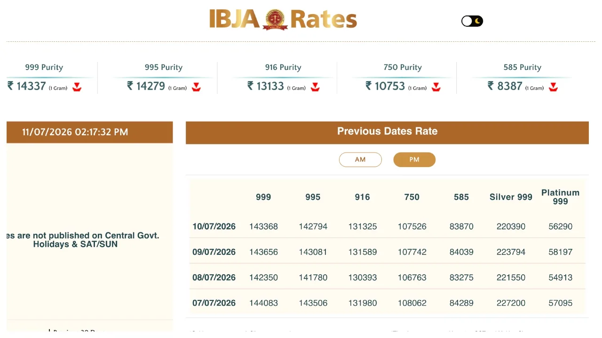The width and height of the screenshot is (602, 338).
Task: Click the 585 column header in table
Action: click(461, 197)
